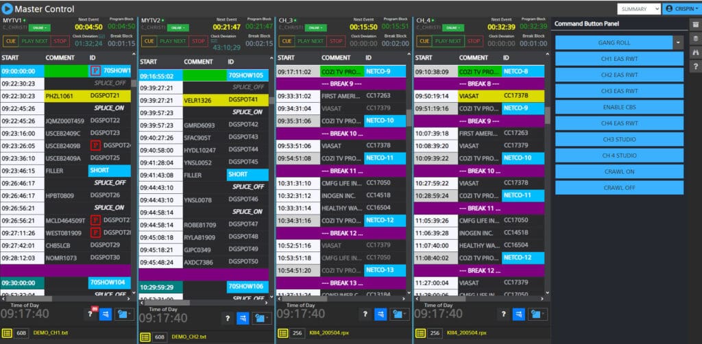Open the MYTV2 ONLINE status dropdown
702x344 pixels.
[178, 27]
